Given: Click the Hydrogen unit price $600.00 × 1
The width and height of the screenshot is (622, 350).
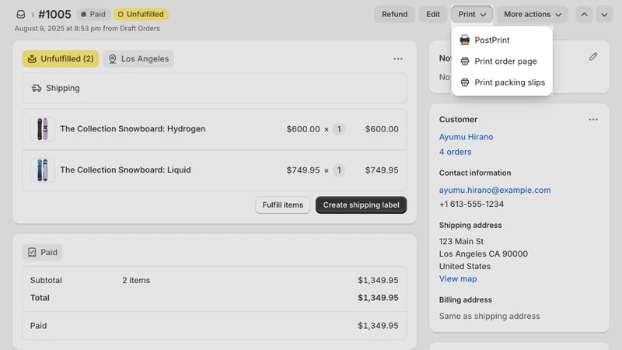Looking at the screenshot, I should 316,129.
